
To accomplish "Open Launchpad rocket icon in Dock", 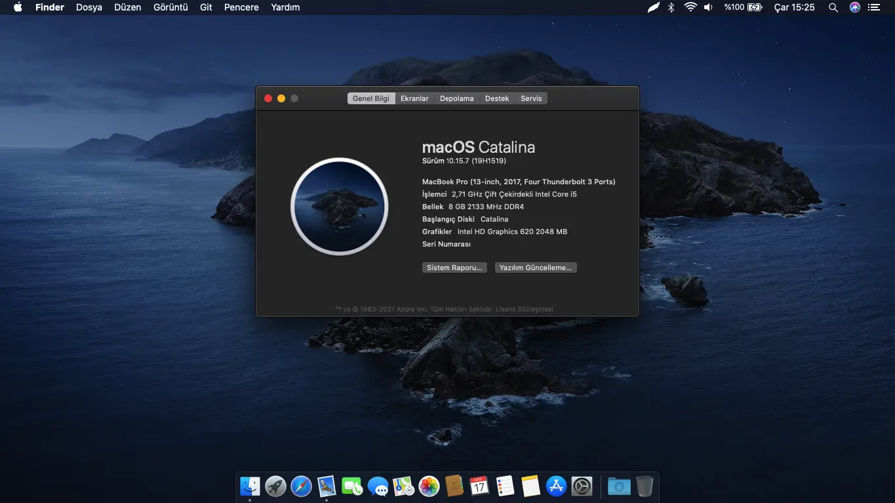I will coord(275,486).
